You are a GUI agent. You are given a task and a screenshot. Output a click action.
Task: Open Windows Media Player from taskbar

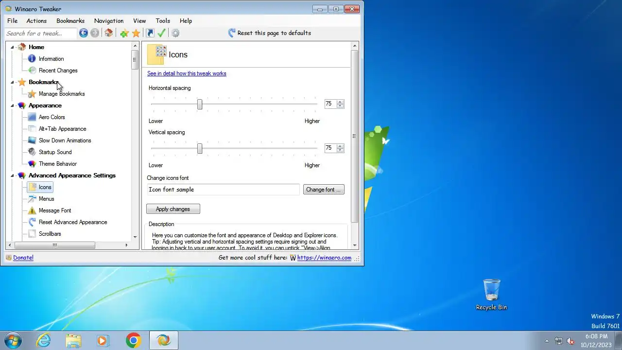click(x=103, y=340)
